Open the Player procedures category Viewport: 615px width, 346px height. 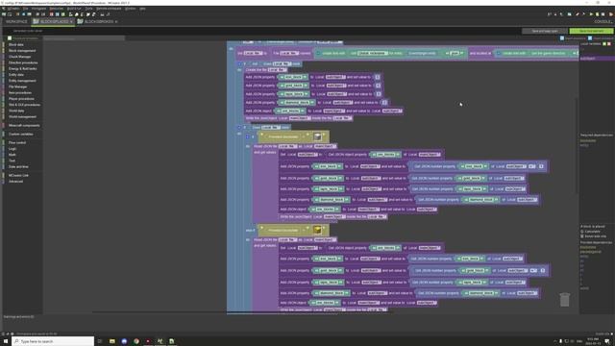click(21, 99)
